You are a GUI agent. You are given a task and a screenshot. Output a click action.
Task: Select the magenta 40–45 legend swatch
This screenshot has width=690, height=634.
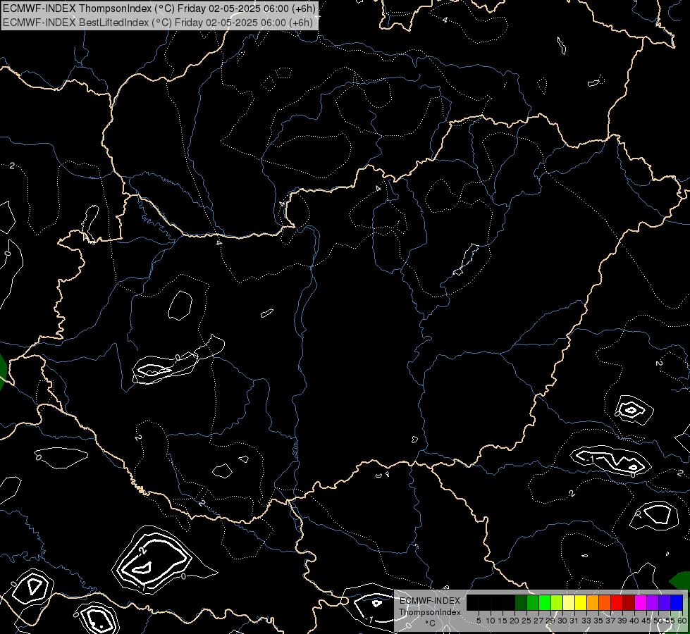641,602
